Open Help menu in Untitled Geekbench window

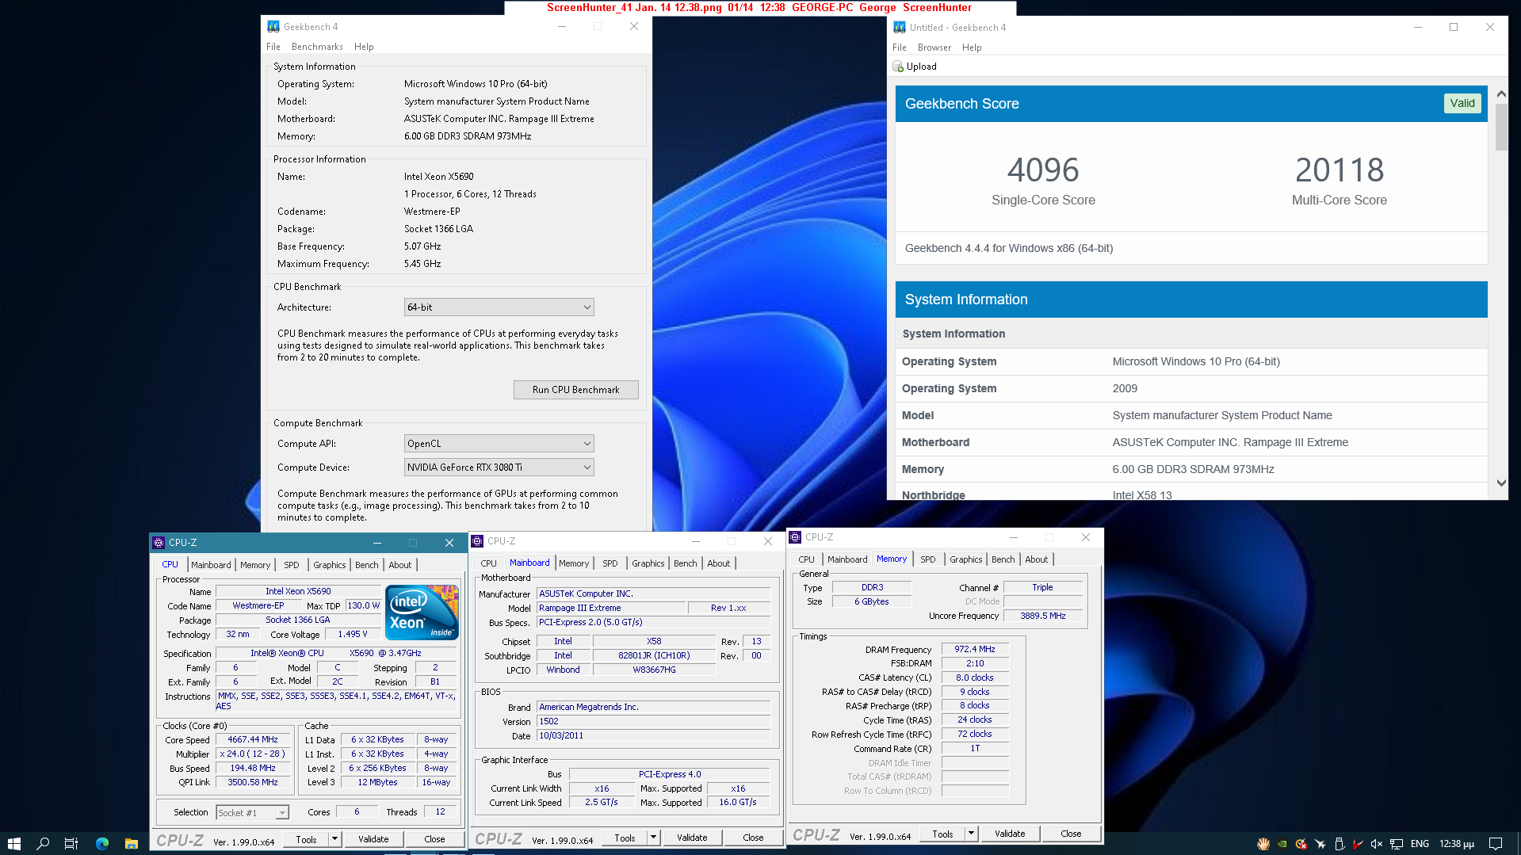point(972,48)
